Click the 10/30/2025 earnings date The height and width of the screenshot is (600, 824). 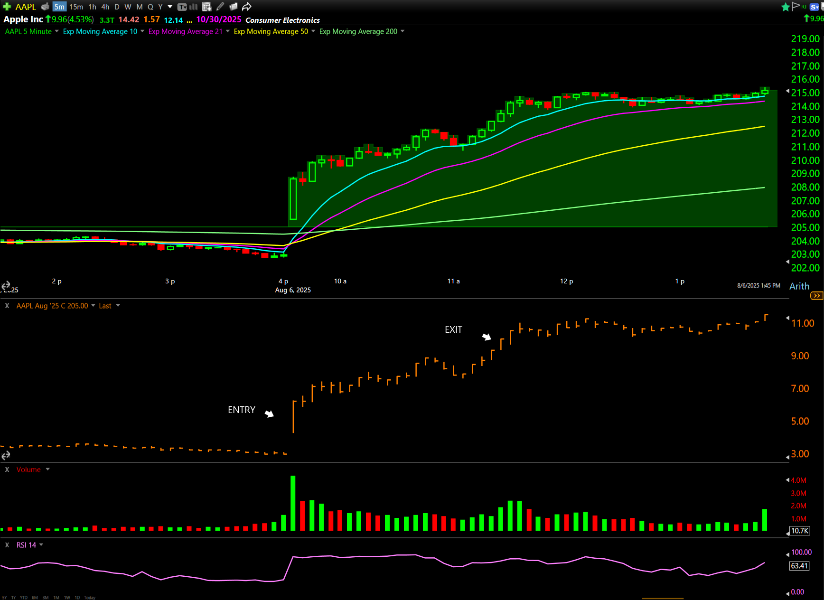[x=219, y=19]
